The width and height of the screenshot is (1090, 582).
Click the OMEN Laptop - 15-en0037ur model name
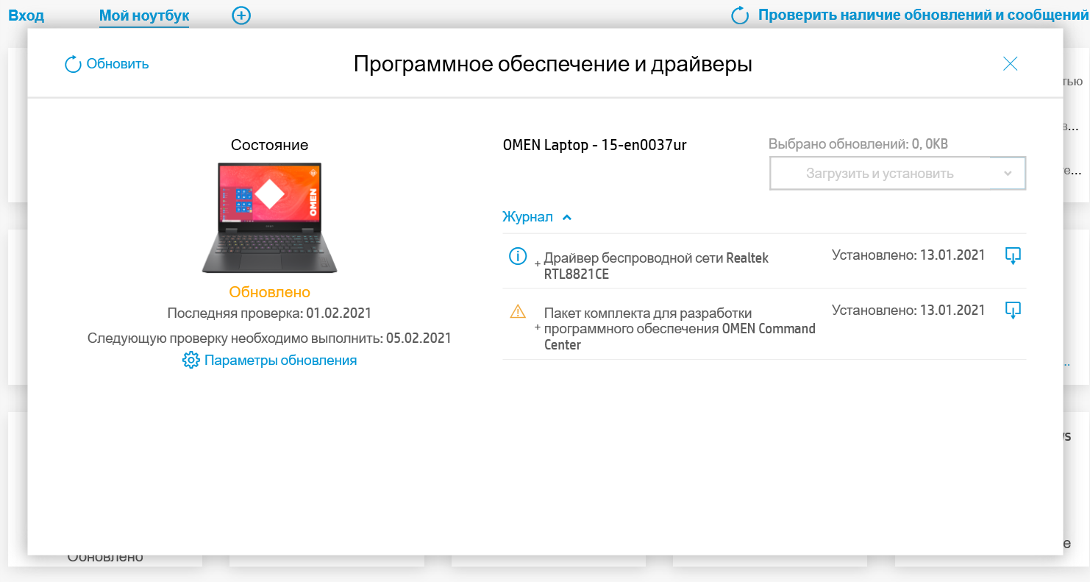[x=594, y=145]
